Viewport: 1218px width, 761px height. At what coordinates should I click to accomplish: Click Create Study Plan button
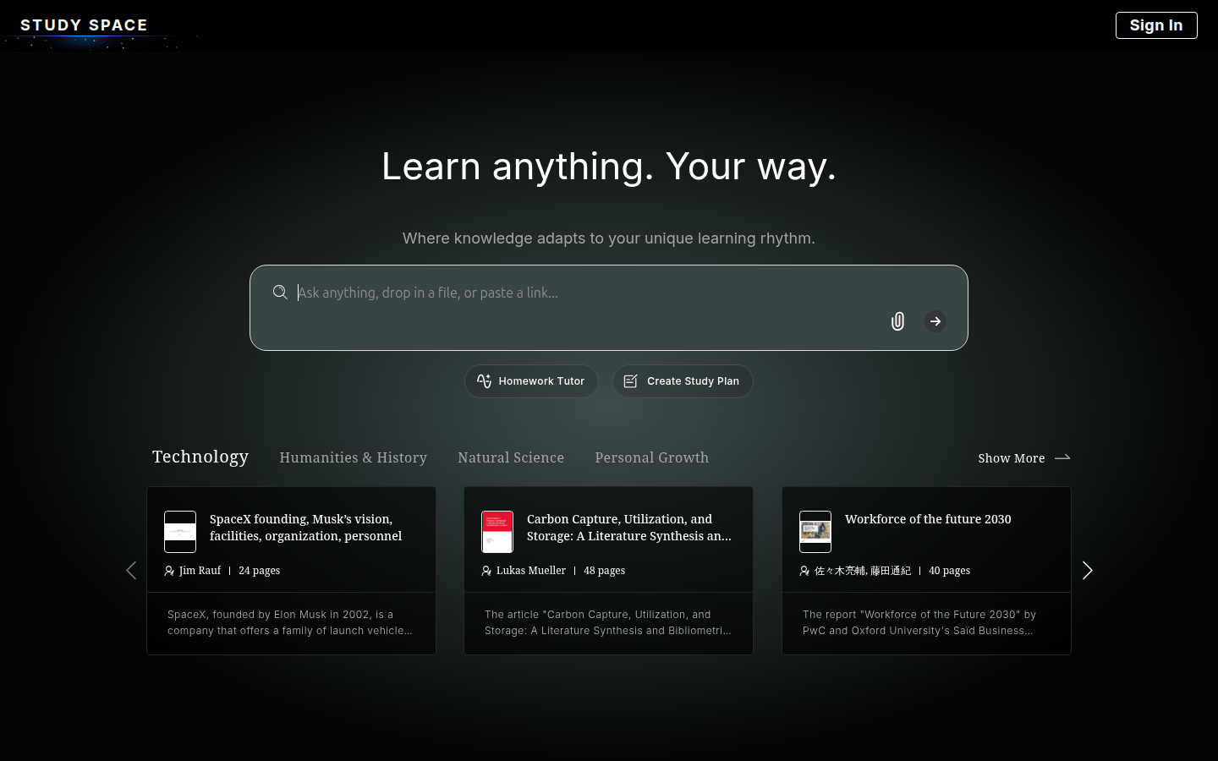tap(683, 381)
